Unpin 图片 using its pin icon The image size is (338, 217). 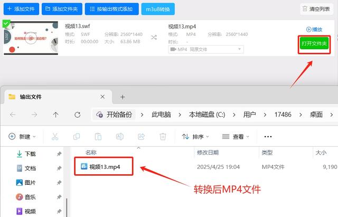pyautogui.click(x=59, y=183)
